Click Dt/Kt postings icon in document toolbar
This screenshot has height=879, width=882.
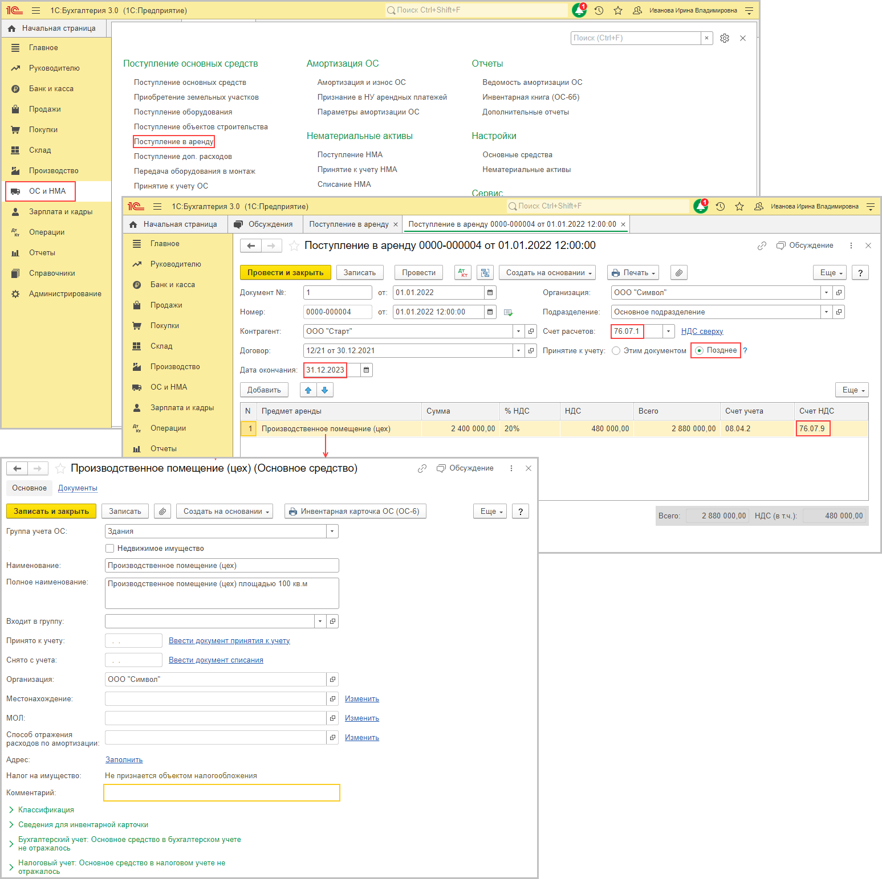coord(462,273)
